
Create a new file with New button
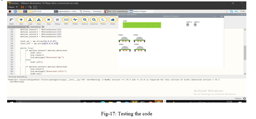[21, 20]
